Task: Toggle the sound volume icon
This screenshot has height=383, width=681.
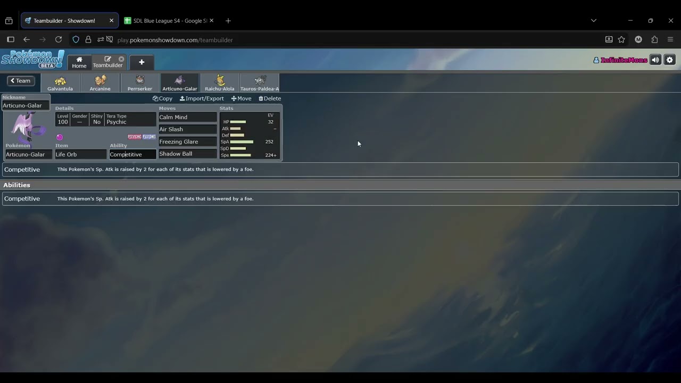Action: point(655,60)
